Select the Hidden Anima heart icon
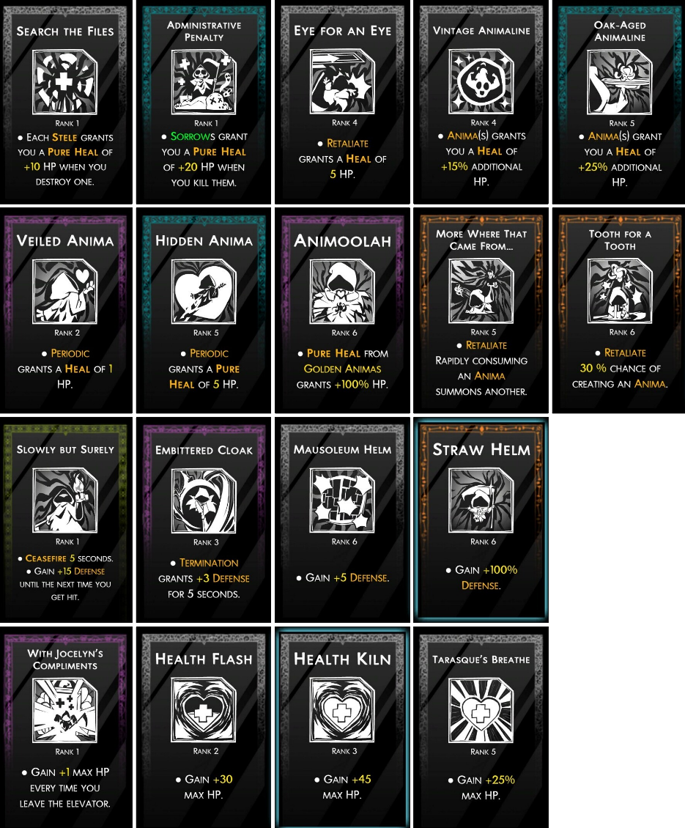Screen dimensions: 685x828 (204, 291)
